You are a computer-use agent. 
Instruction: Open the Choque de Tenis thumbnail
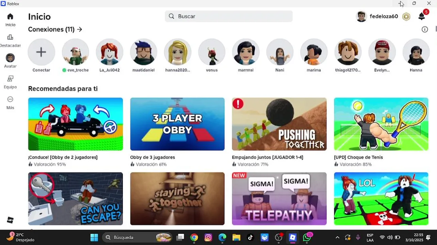[x=381, y=124]
